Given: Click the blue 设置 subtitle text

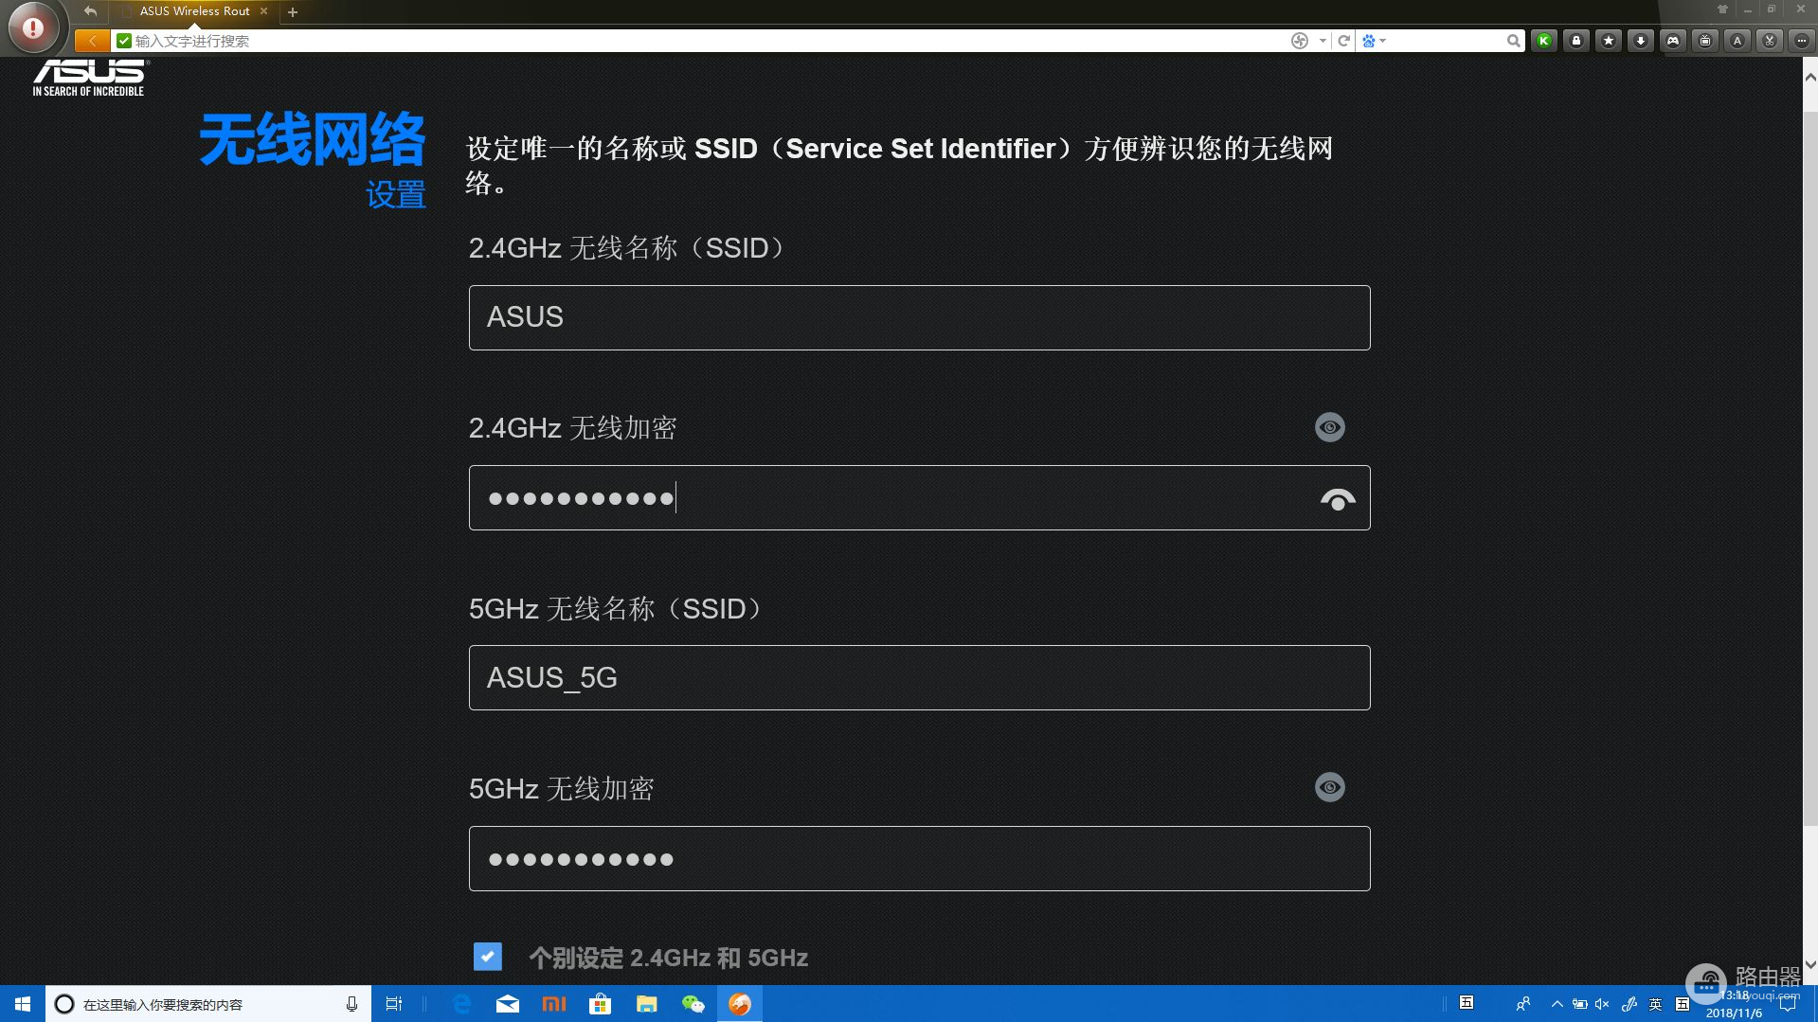Looking at the screenshot, I should [x=396, y=195].
